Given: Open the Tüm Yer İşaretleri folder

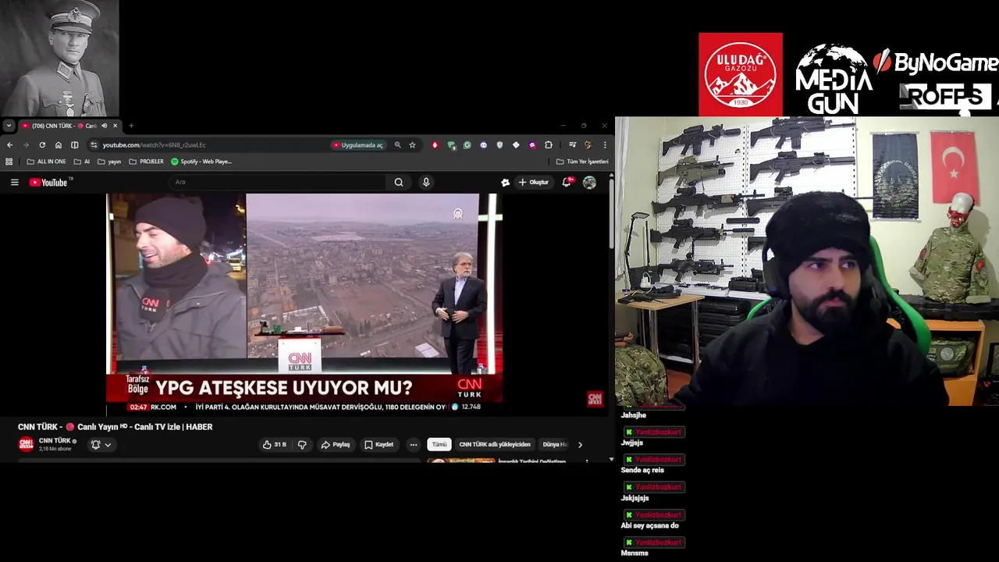Looking at the screenshot, I should [582, 162].
